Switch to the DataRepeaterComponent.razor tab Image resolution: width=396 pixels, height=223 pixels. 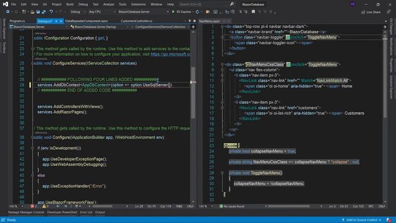coord(87,21)
